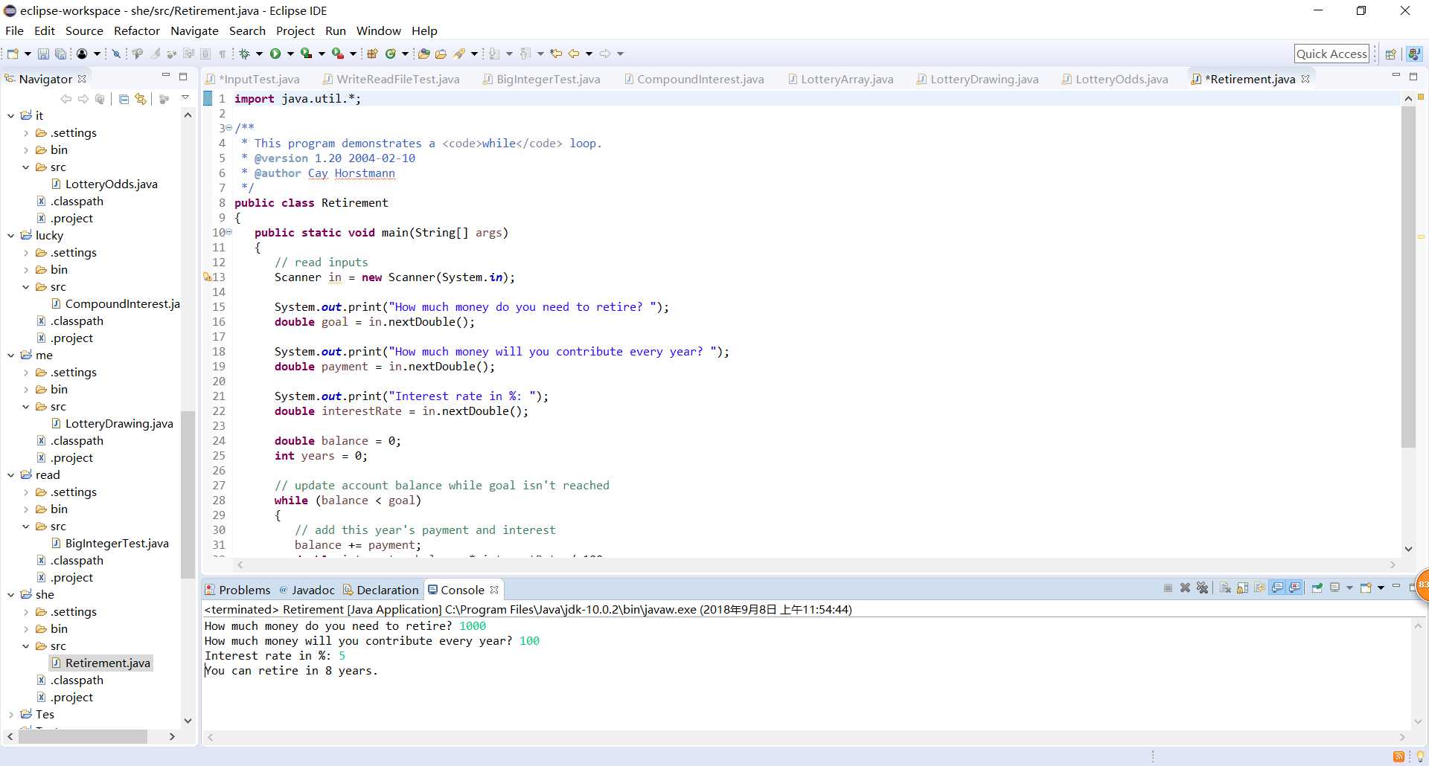Screen dimensions: 1429x766
Task: Close the Retirement.java editor tab
Action: [1305, 79]
